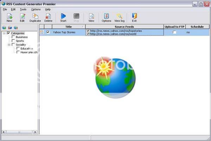Click the rss/world URL text
Screen dimensions: 211x141
tap(113, 34)
